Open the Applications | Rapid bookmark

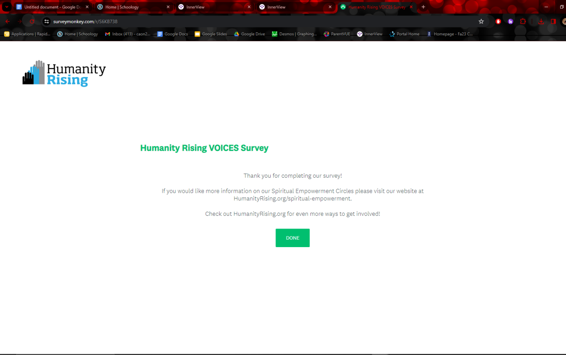pos(27,34)
